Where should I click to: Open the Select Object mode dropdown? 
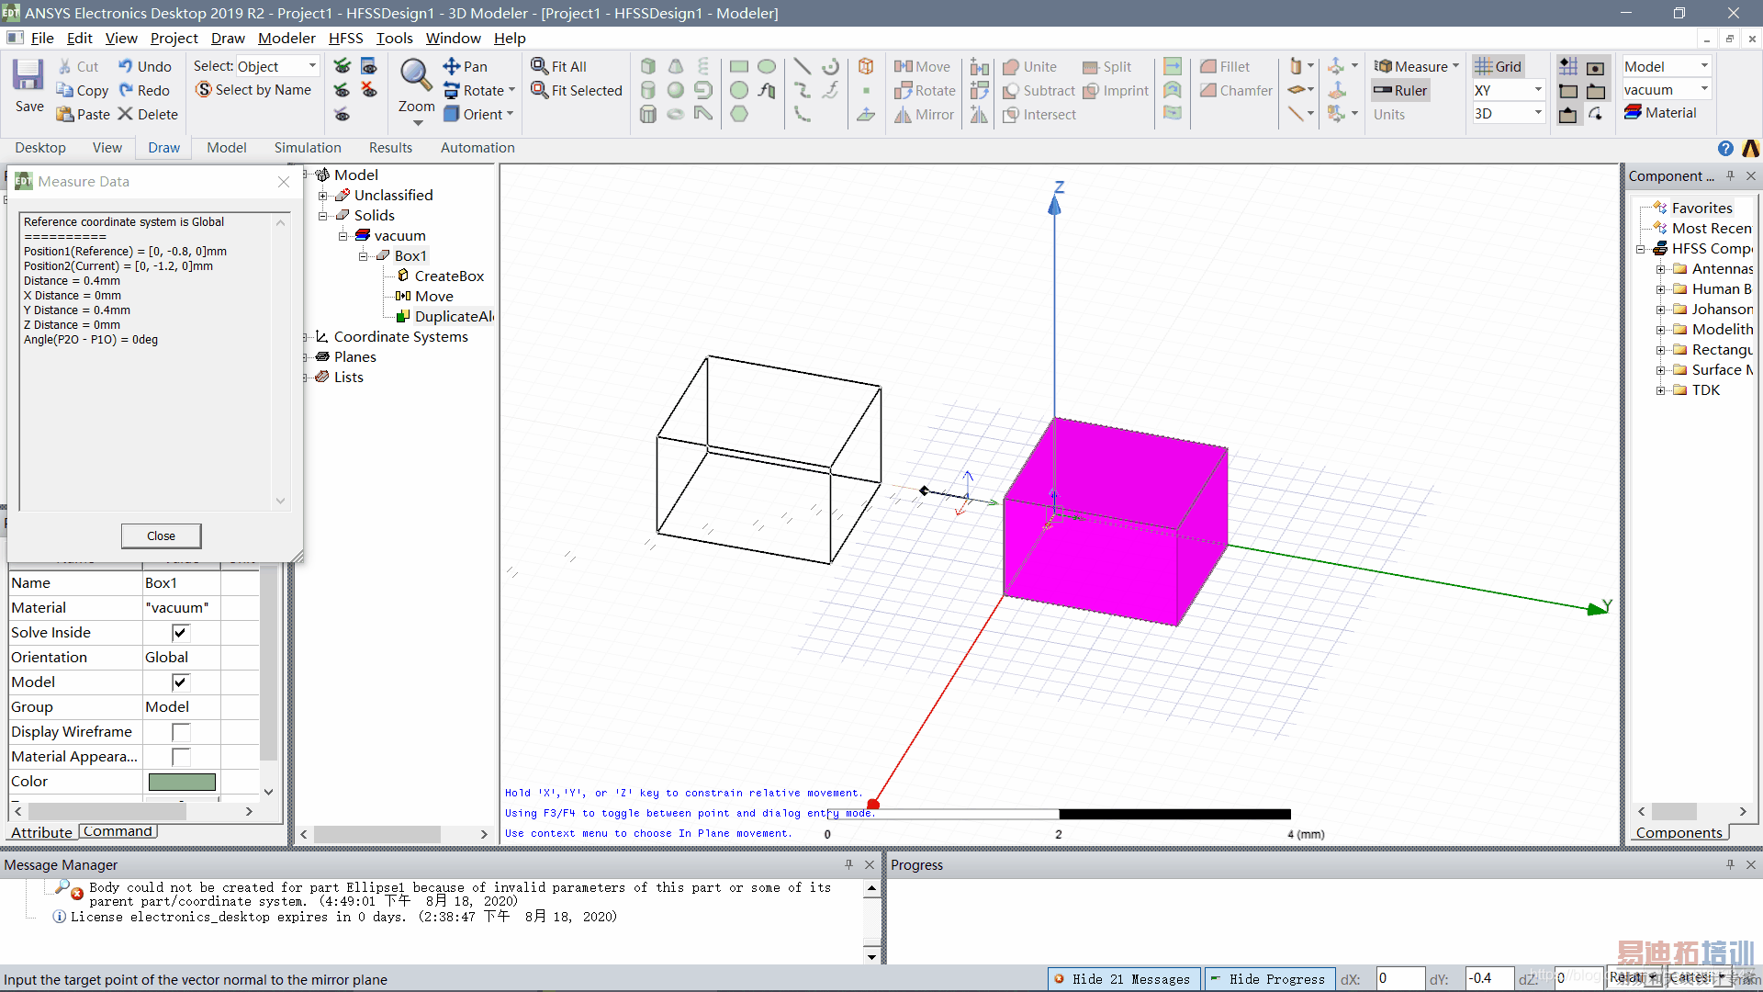tap(312, 66)
